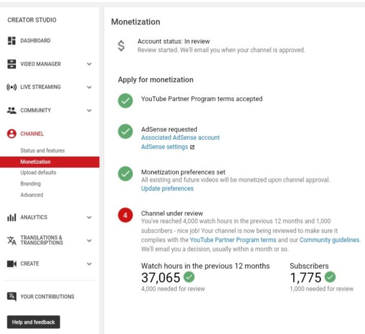Screen dimensions: 365x334
Task: Click the red Channel person icon
Action: coord(12,134)
